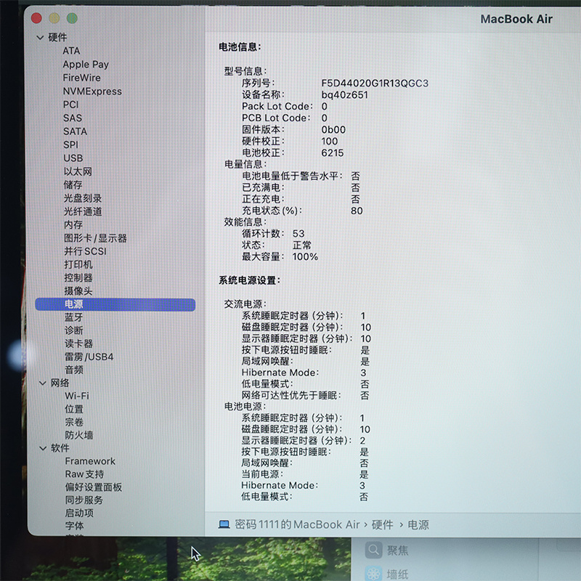This screenshot has height=581, width=581.
Task: Select Raw 支持 entry
Action: [84, 474]
